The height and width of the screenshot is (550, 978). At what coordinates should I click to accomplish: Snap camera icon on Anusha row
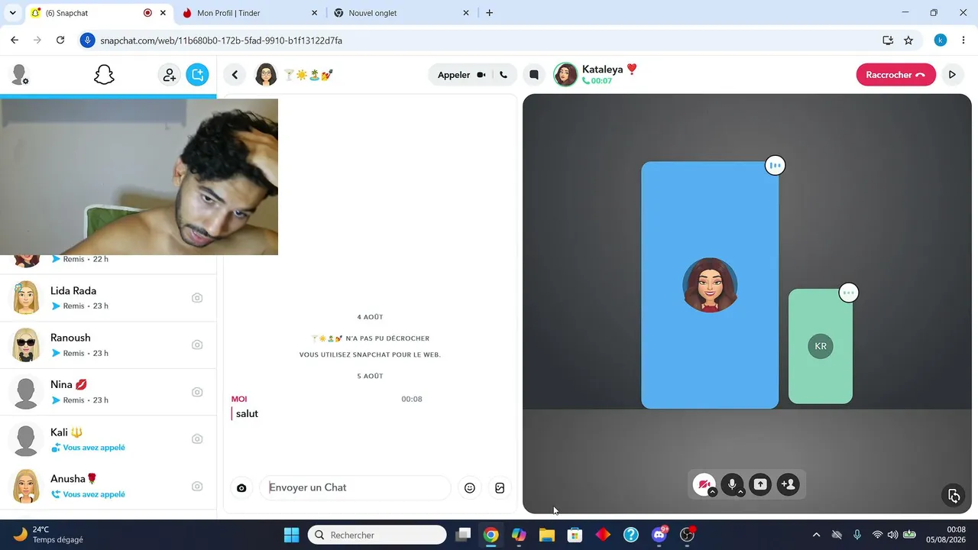point(197,486)
